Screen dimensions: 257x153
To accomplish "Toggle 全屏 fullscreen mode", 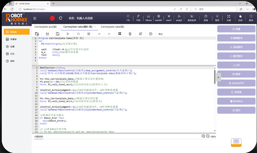I will (x=229, y=18).
